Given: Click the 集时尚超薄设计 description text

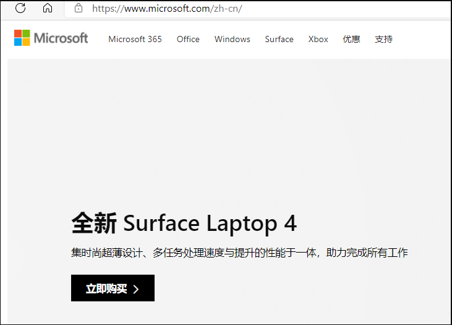Looking at the screenshot, I should 239,253.
